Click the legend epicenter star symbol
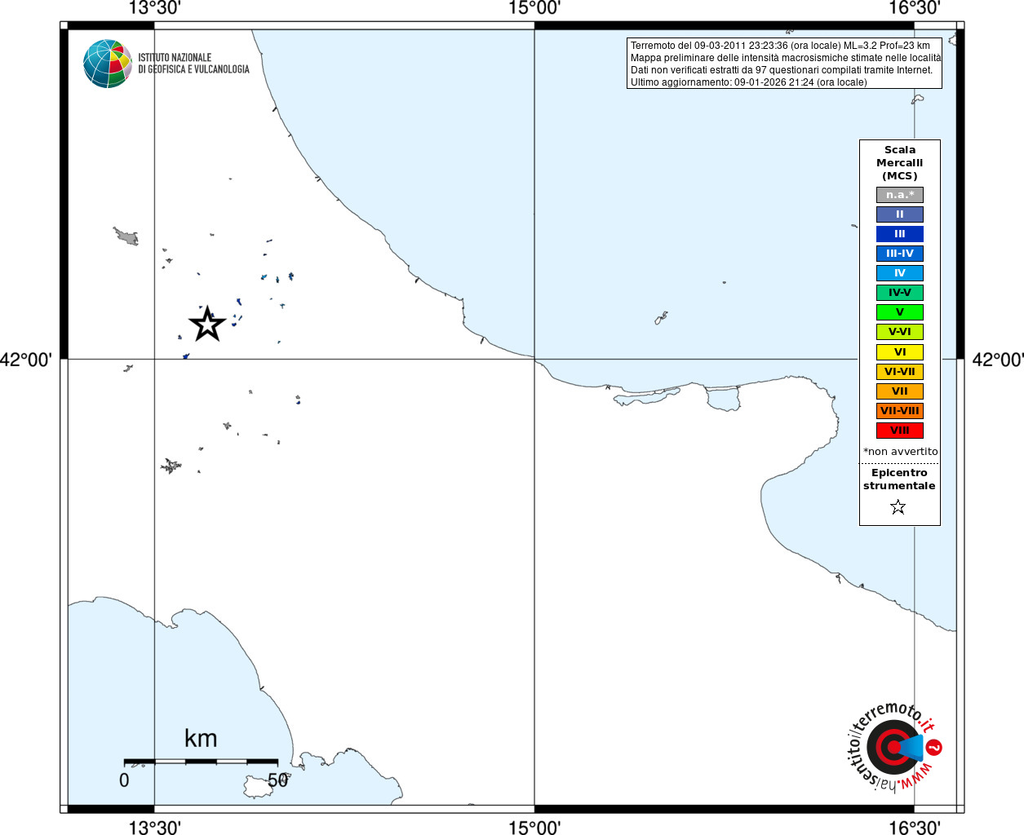Screen dimensions: 1024x835 pos(898,507)
